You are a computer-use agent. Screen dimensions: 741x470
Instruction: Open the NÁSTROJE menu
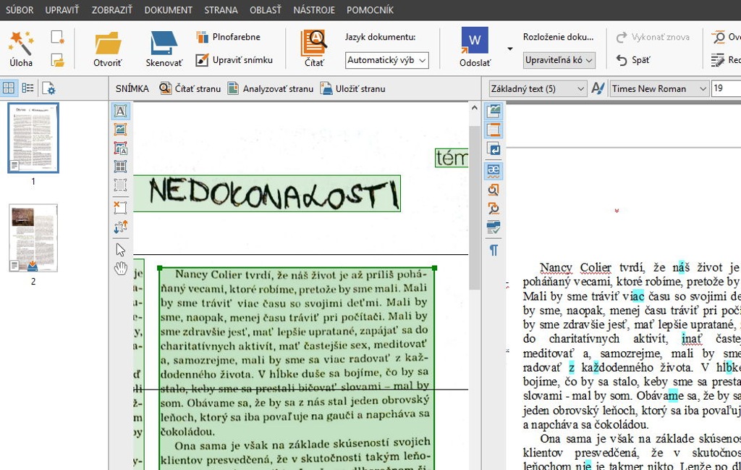click(314, 10)
